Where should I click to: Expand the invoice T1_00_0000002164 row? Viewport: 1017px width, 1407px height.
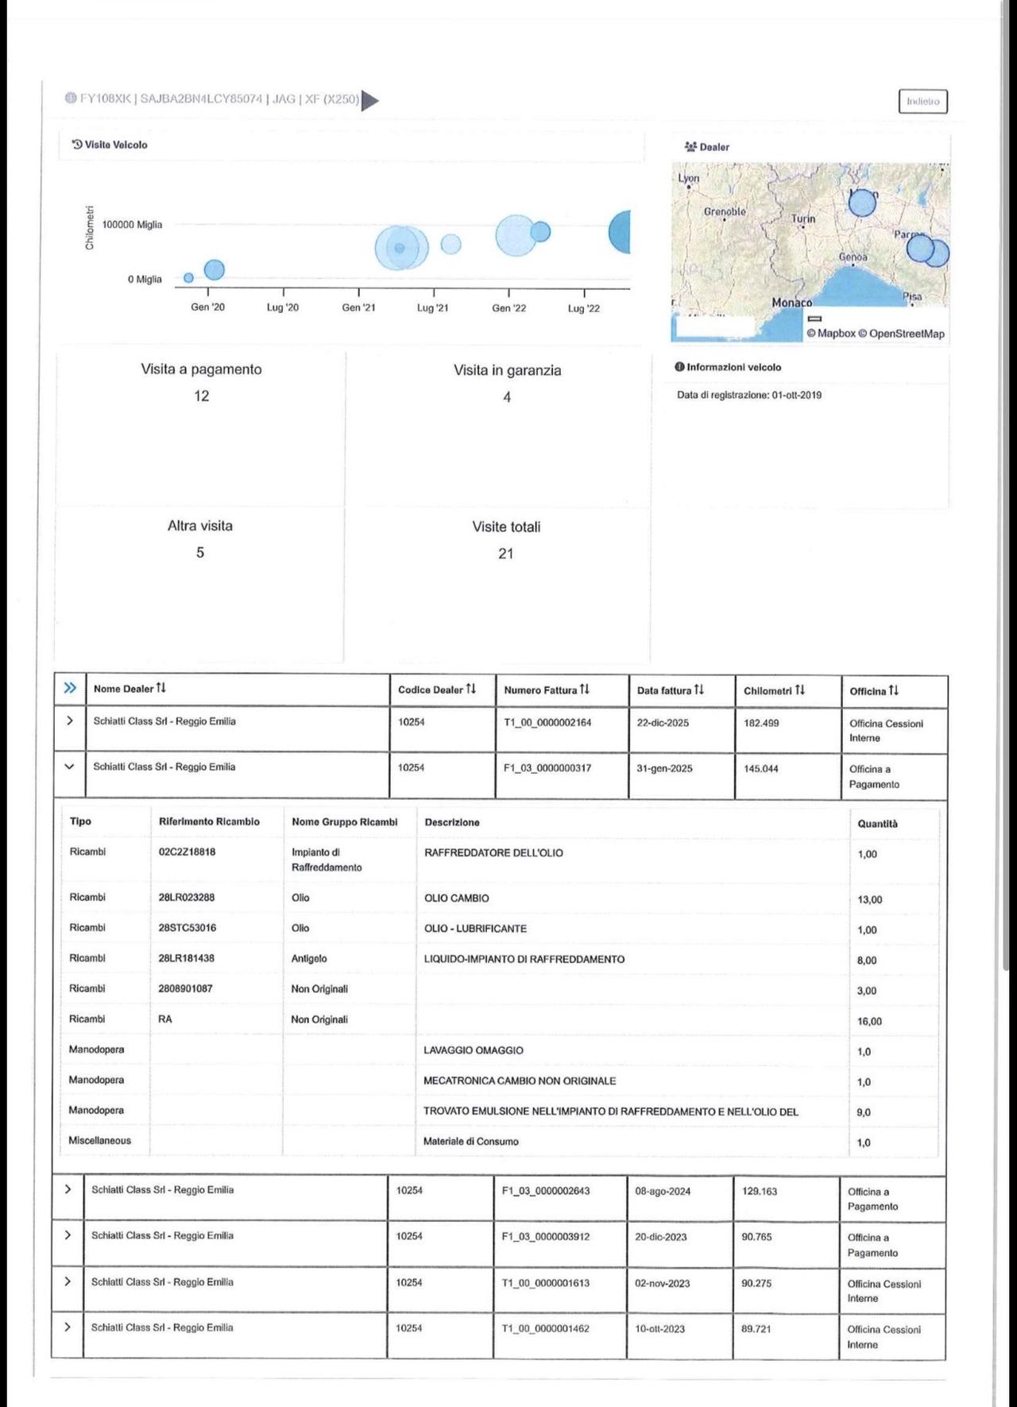click(70, 721)
